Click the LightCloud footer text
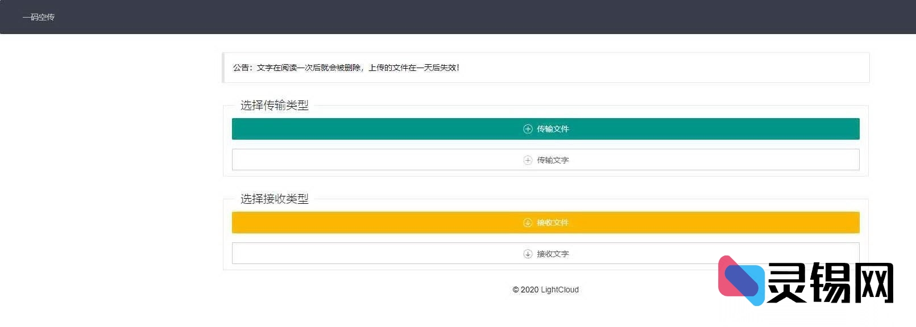 [559, 290]
